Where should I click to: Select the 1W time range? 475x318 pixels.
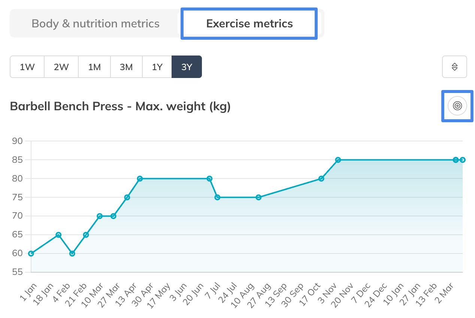pyautogui.click(x=27, y=67)
